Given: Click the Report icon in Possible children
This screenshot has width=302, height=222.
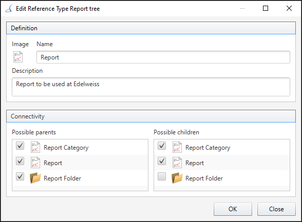Looking at the screenshot, I should pyautogui.click(x=177, y=163).
